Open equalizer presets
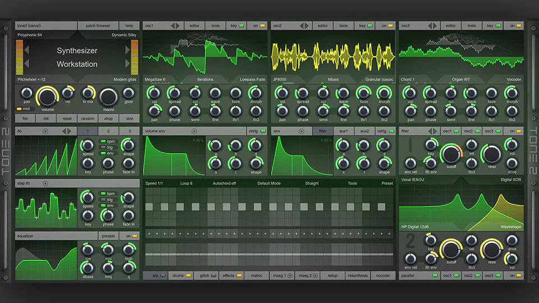The image size is (539, 303). (x=108, y=236)
